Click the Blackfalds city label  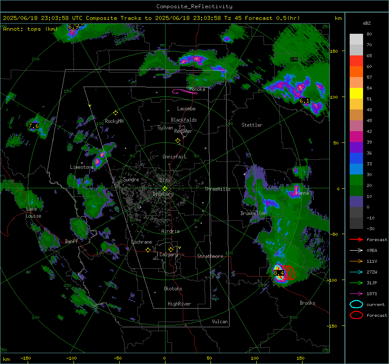tap(184, 120)
